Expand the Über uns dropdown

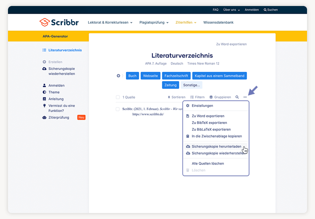click(232, 10)
